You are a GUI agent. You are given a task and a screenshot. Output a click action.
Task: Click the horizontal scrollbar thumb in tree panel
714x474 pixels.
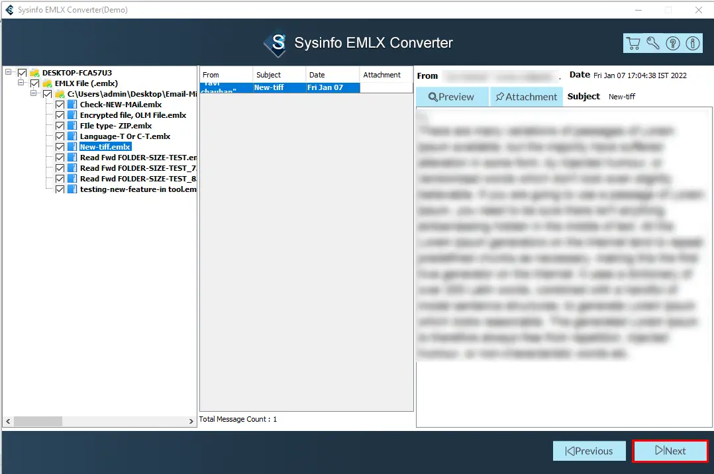click(38, 421)
